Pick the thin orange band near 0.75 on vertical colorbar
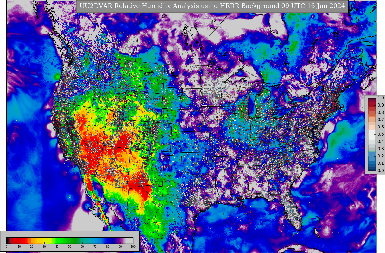Screen dimensions: 385x253 (x=372, y=116)
